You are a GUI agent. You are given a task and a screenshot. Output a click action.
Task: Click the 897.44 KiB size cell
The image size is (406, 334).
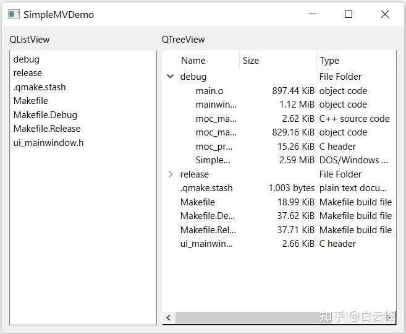293,91
